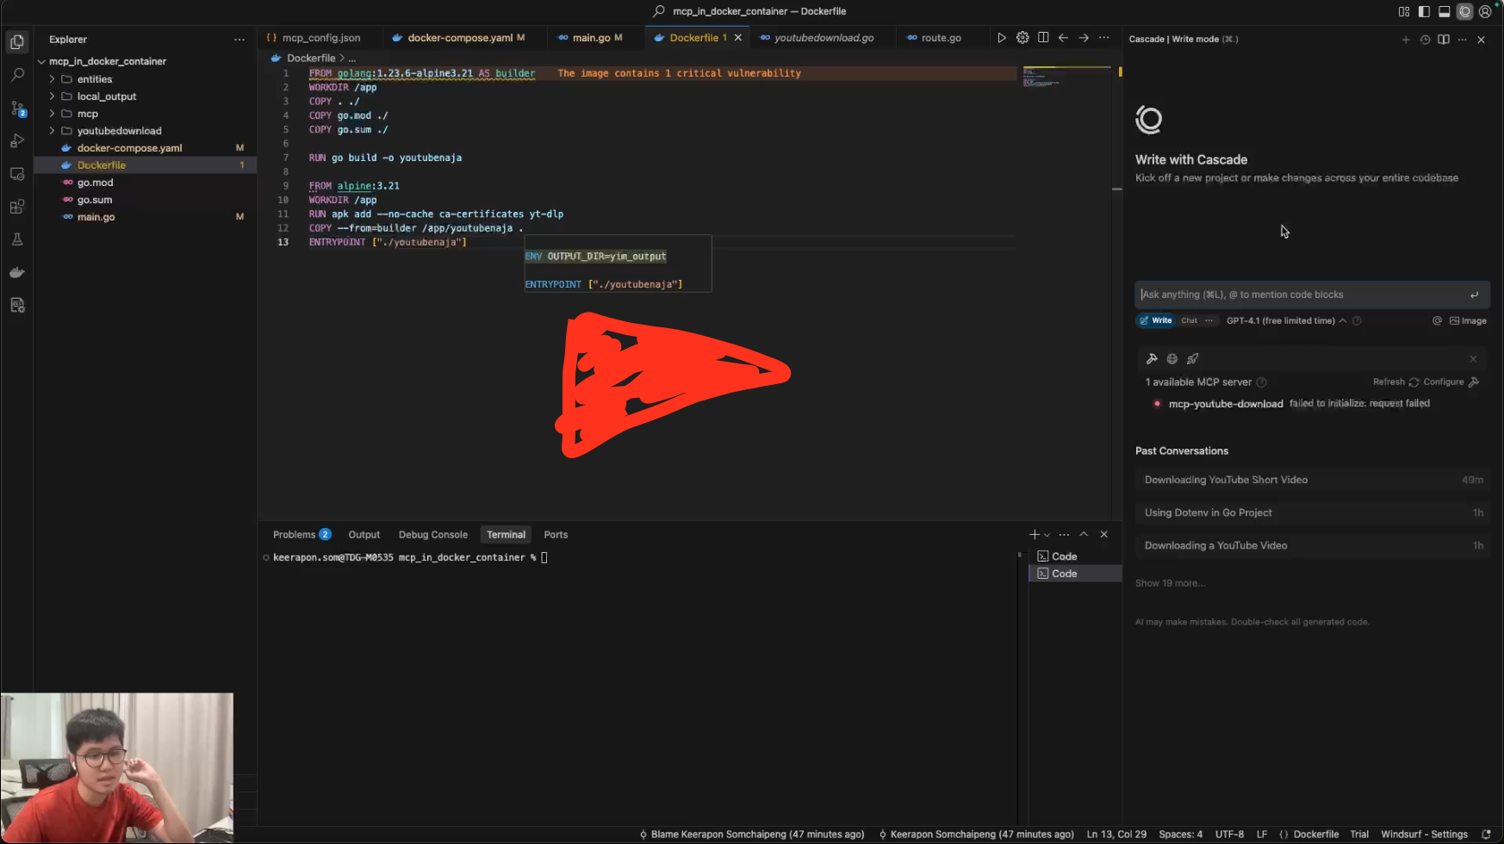The height and width of the screenshot is (844, 1504).
Task: Open editor more actions menu
Action: click(x=1104, y=38)
